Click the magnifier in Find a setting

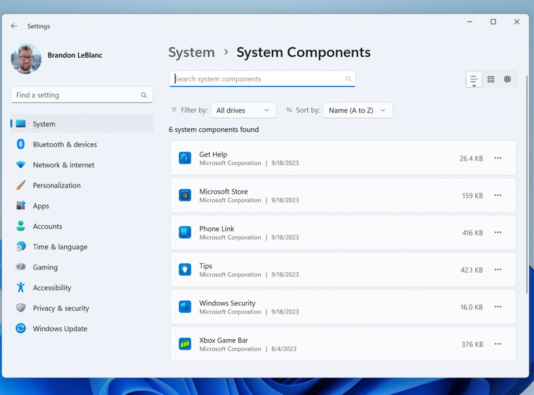(144, 95)
